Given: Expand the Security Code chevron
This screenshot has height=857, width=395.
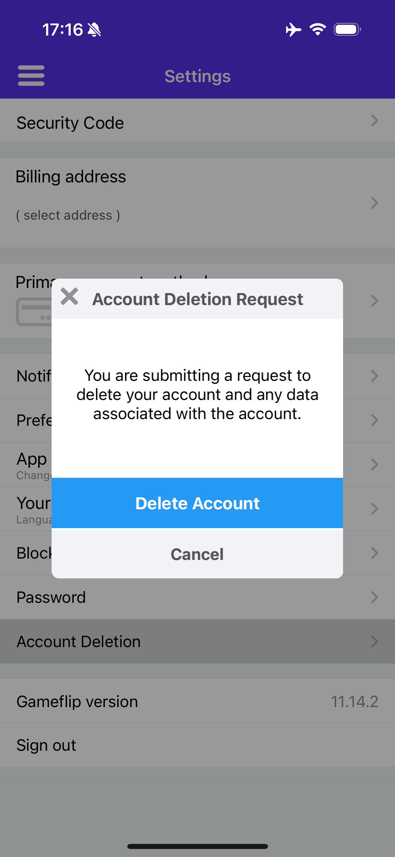Looking at the screenshot, I should pos(375,120).
